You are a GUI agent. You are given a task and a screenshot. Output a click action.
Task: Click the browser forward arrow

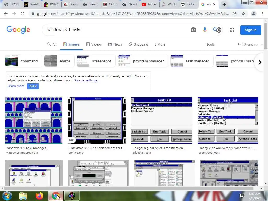14,14
